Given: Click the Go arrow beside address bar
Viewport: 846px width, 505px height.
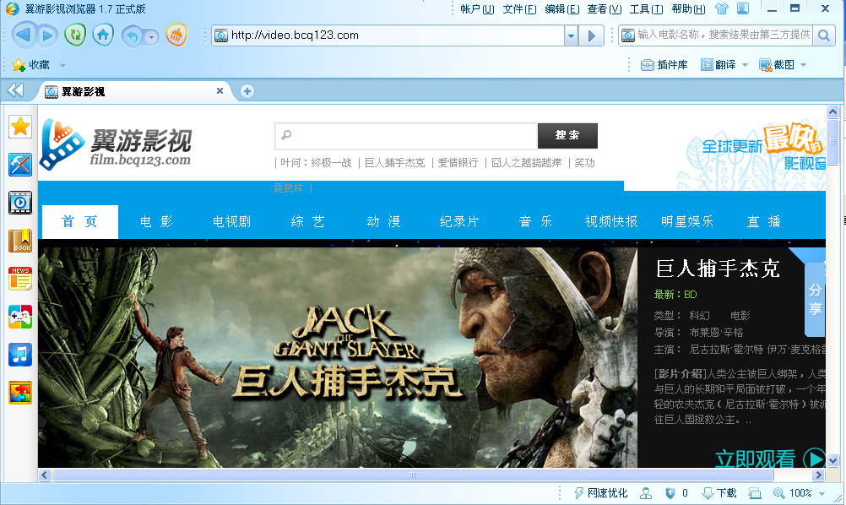Looking at the screenshot, I should tap(591, 35).
